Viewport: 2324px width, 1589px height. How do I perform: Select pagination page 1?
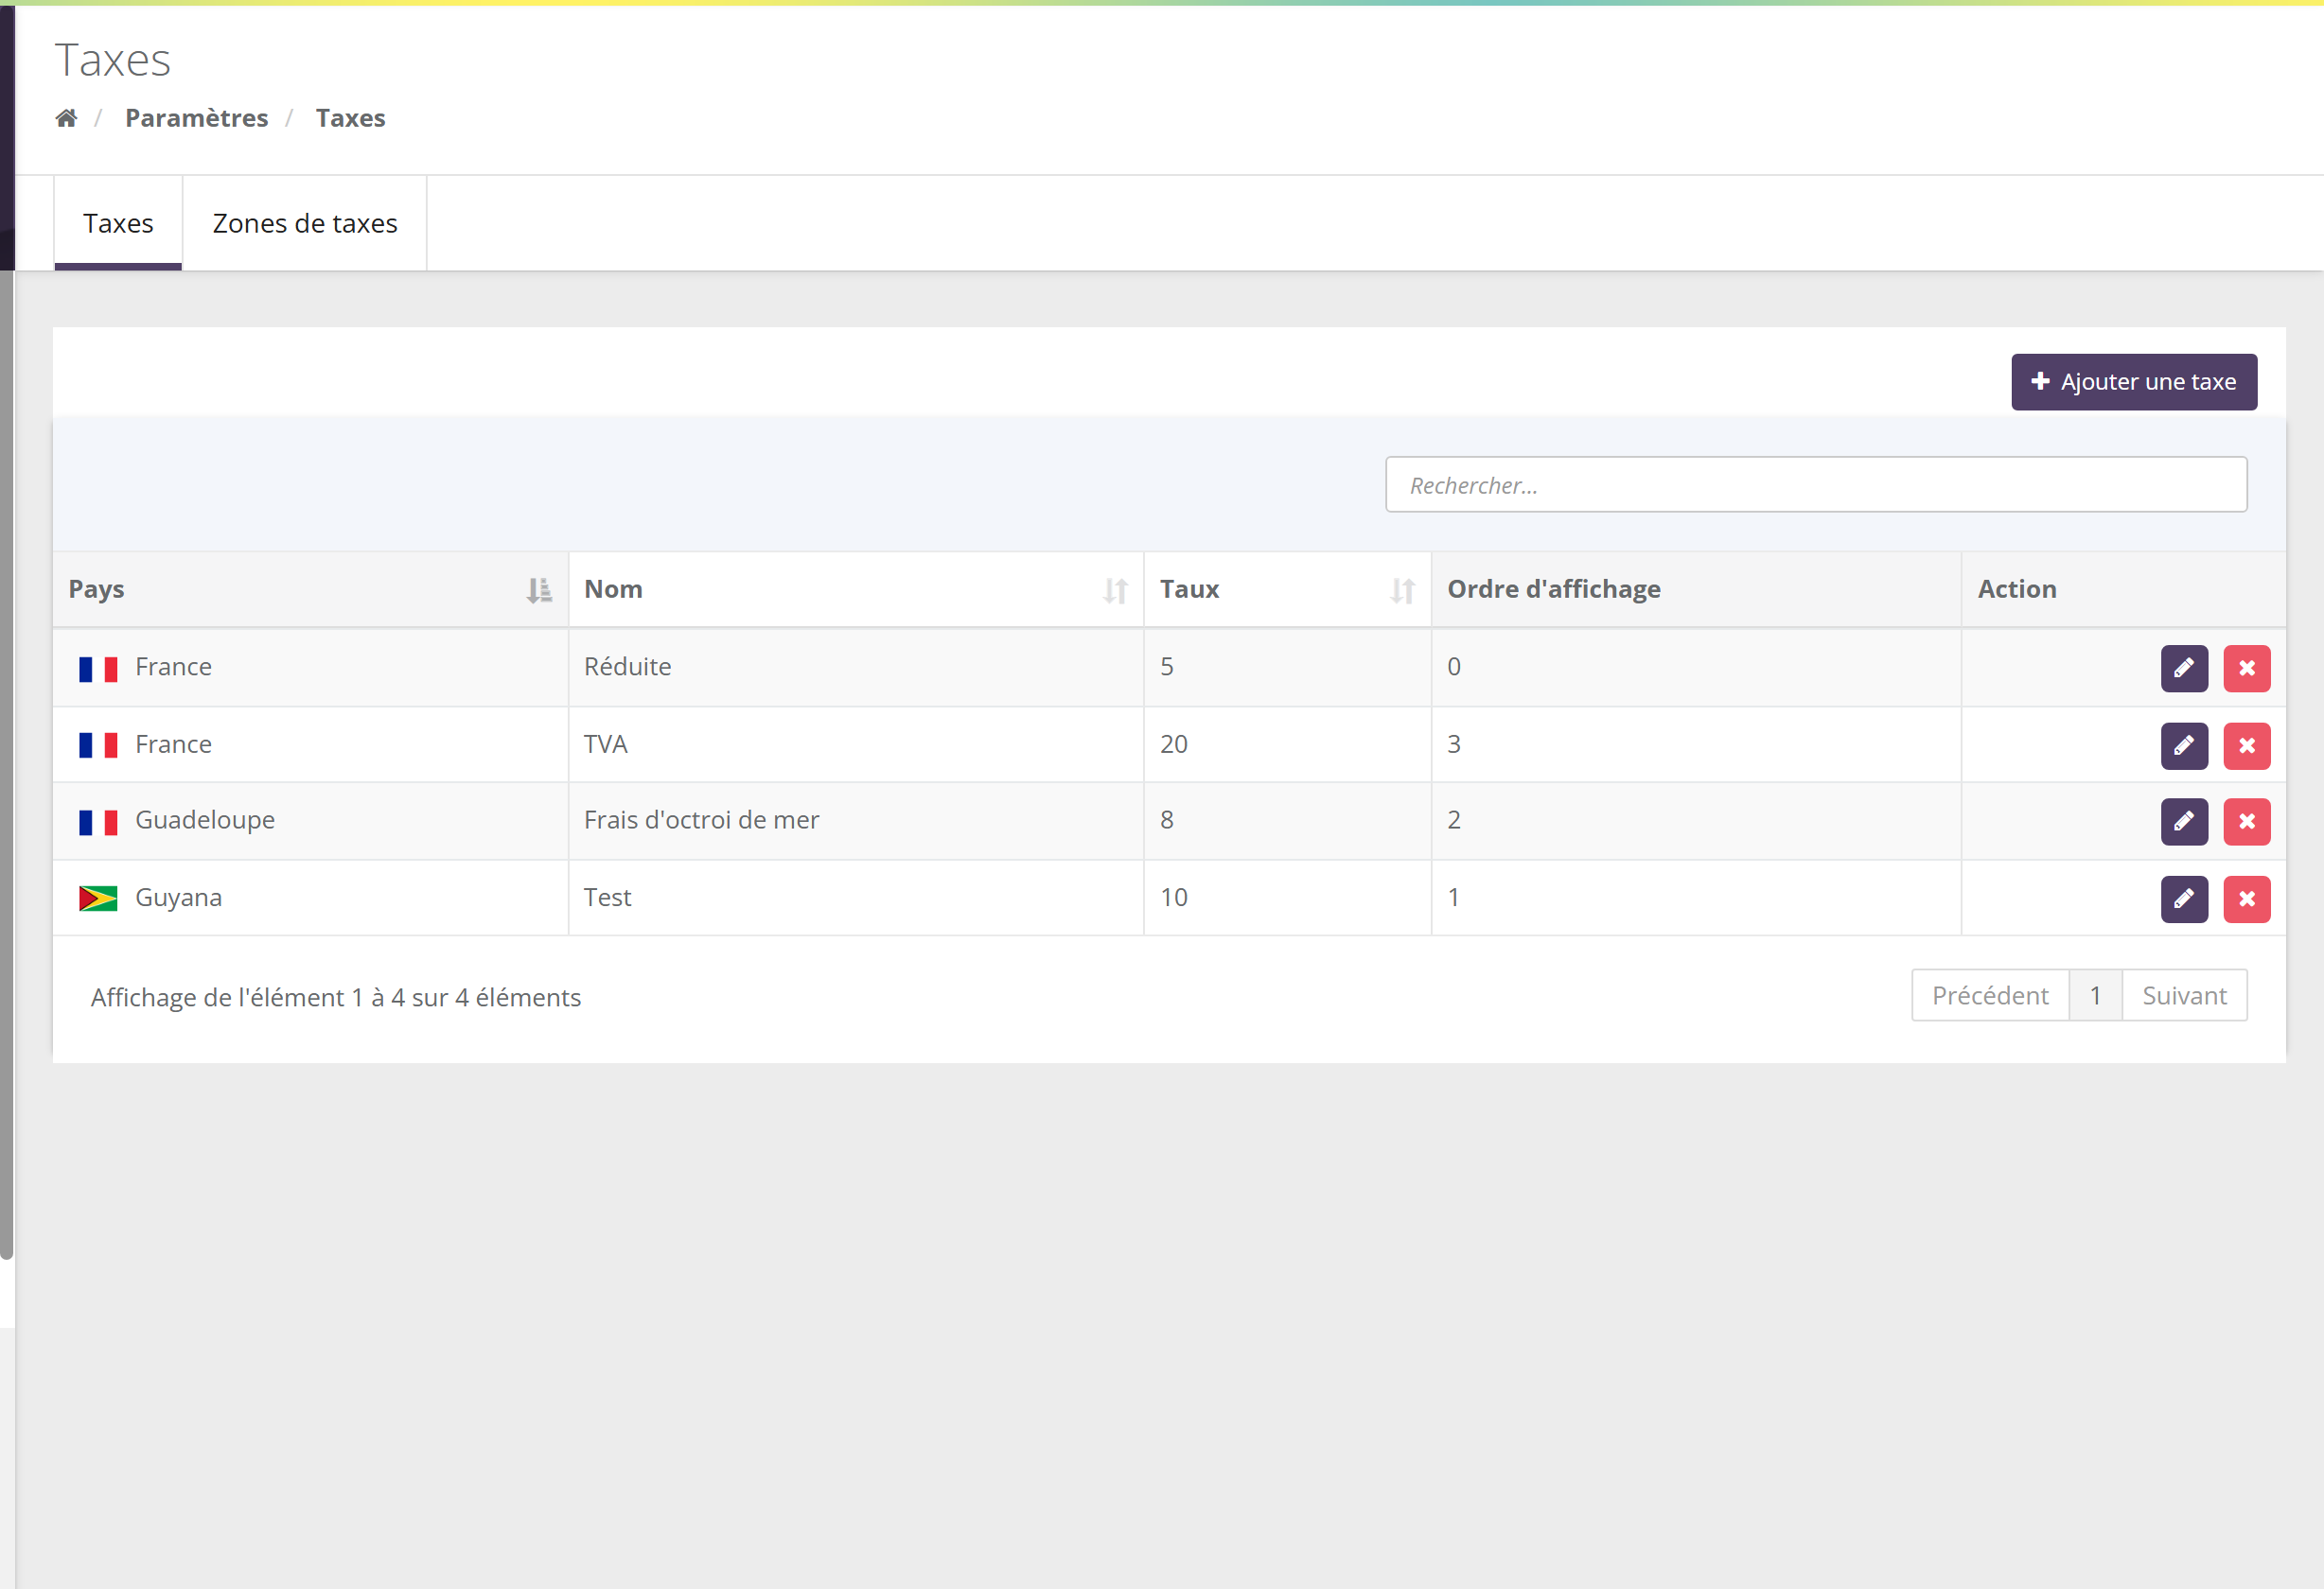[x=2095, y=995]
